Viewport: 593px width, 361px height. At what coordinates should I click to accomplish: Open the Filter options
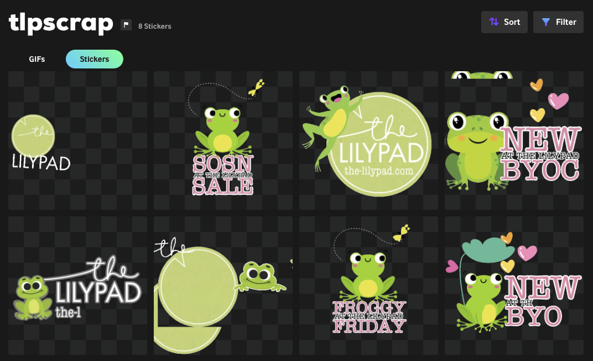click(558, 22)
